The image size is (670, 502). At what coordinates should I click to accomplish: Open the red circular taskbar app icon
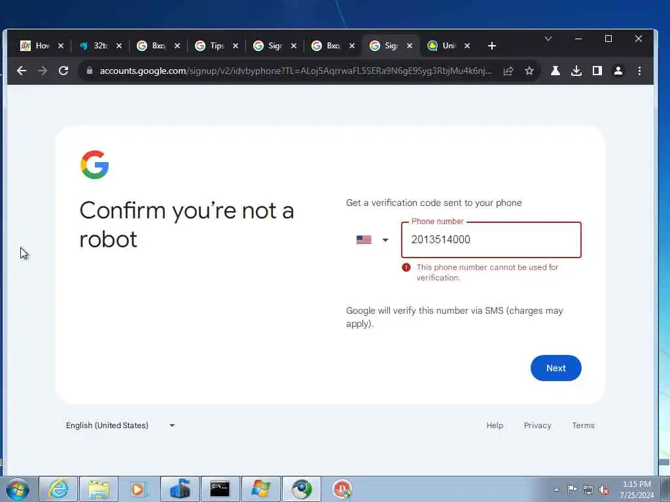[342, 489]
